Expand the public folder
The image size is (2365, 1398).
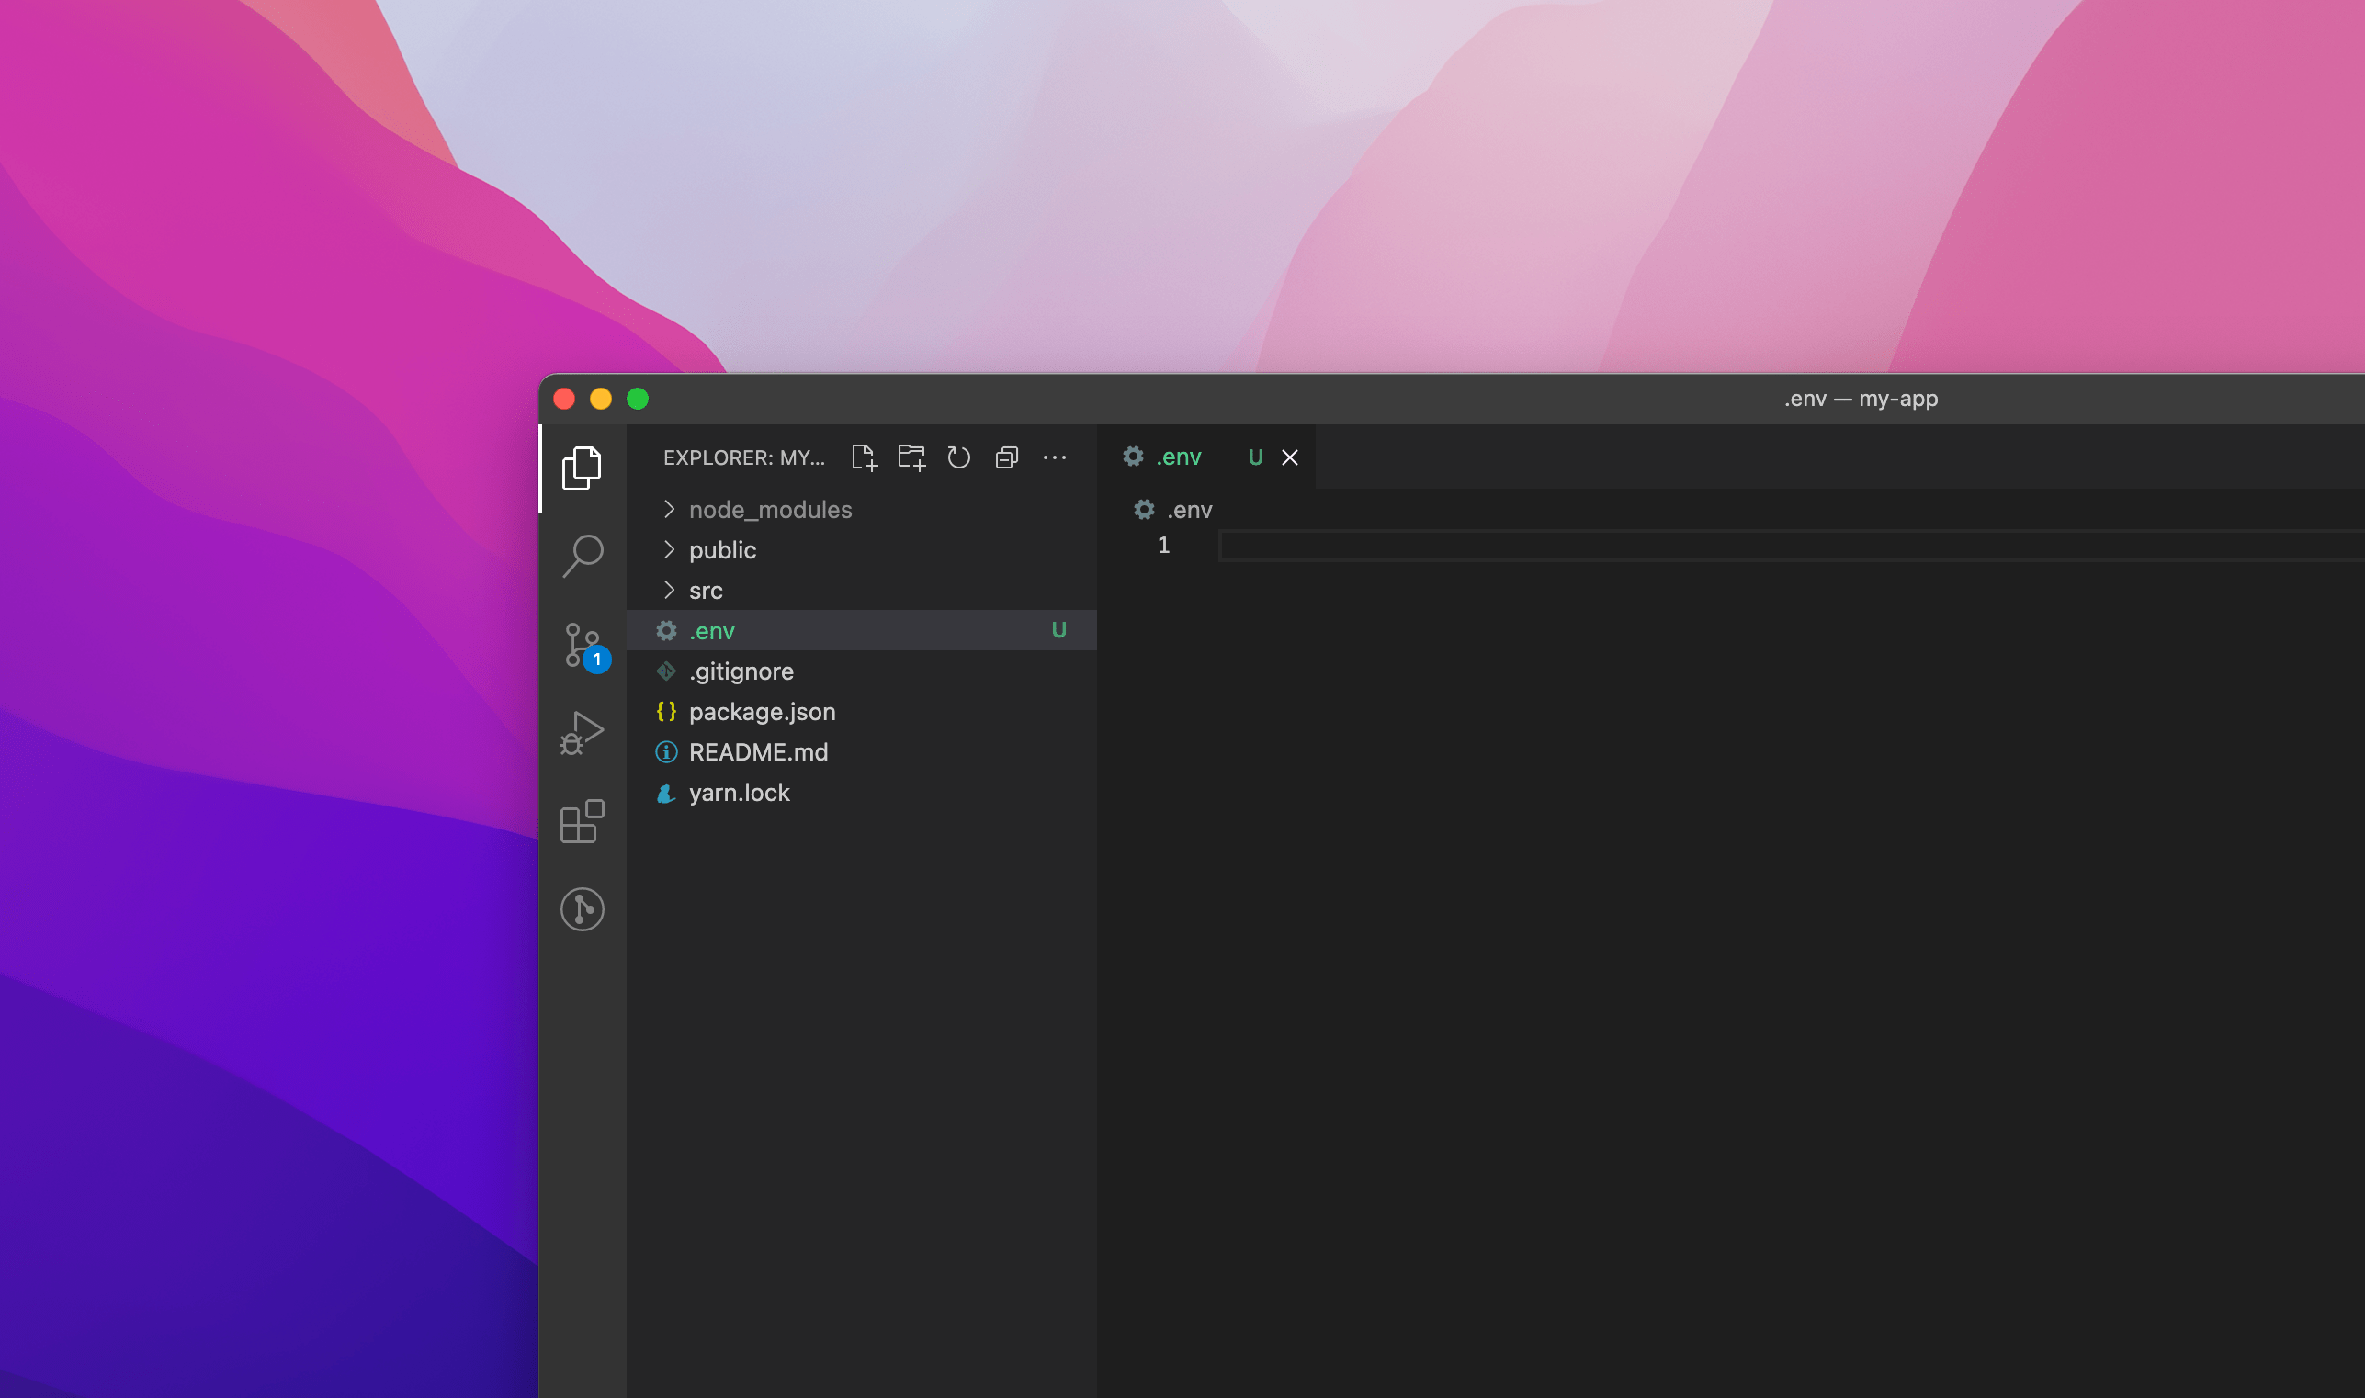722,550
